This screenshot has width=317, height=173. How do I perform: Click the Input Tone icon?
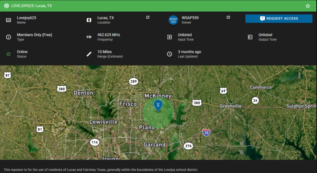[169, 37]
